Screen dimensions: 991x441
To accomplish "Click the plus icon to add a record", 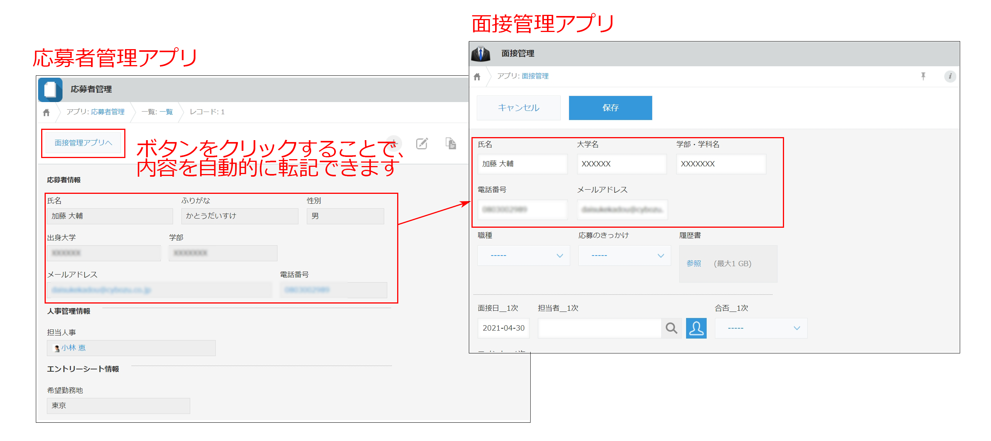I will (x=395, y=144).
